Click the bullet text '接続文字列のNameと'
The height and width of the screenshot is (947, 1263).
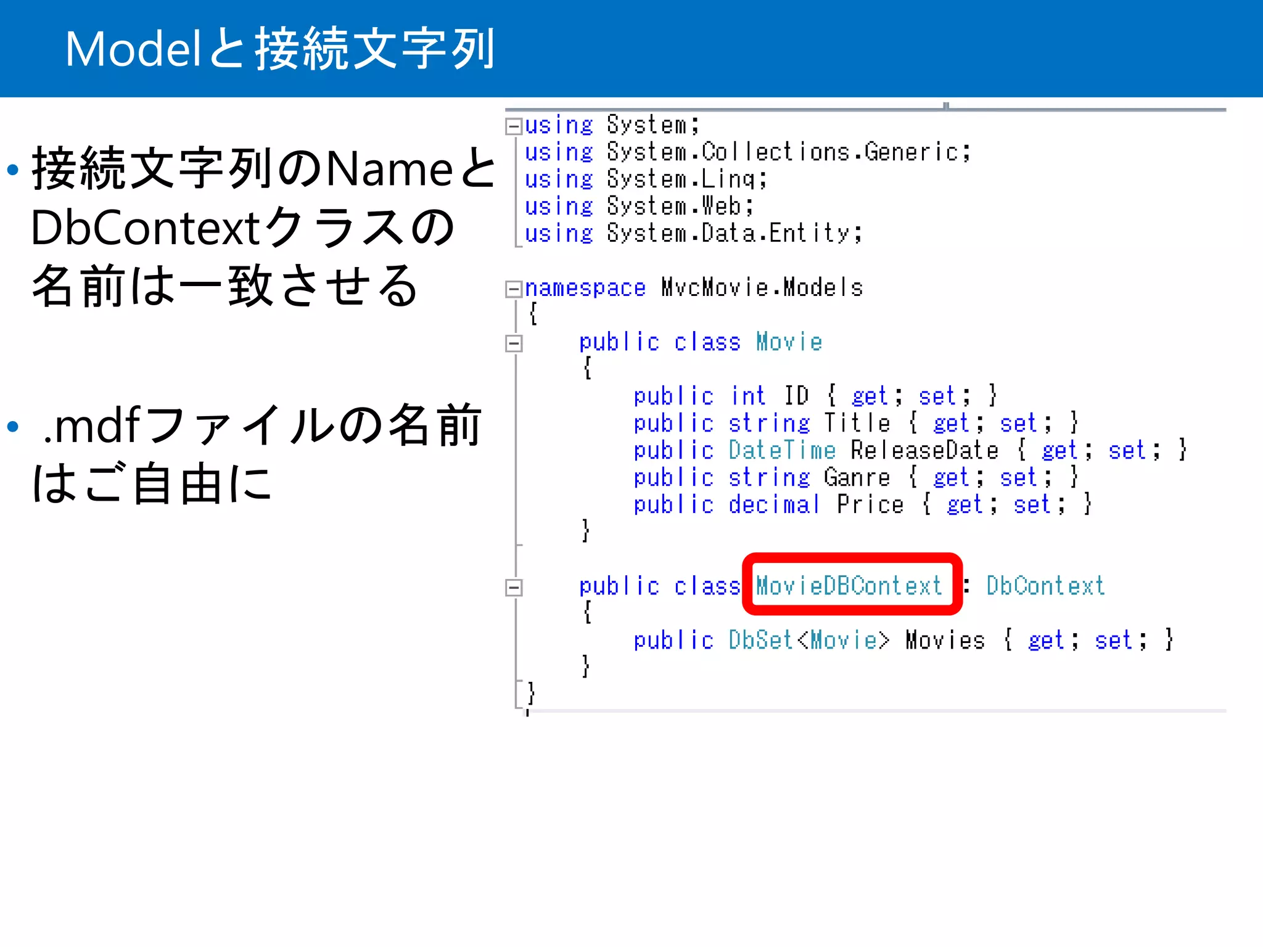(x=264, y=168)
